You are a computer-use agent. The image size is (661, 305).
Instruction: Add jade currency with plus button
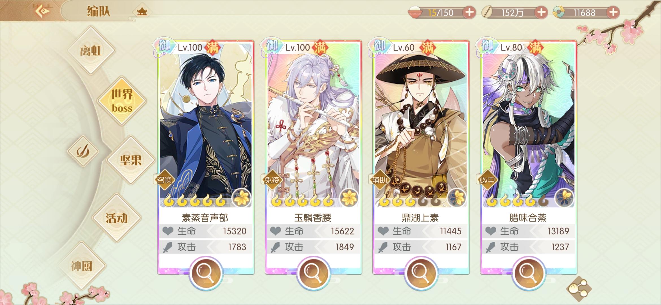pos(613,12)
